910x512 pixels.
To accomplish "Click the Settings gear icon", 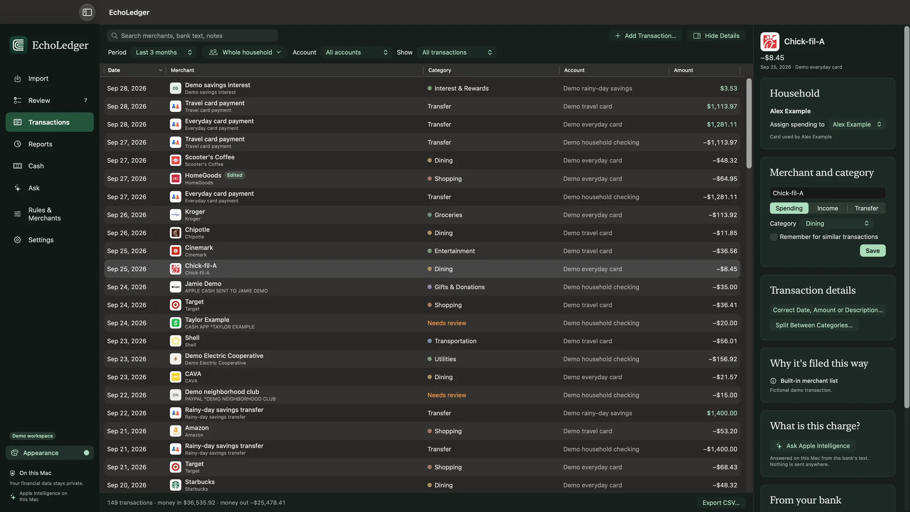I will [x=17, y=240].
